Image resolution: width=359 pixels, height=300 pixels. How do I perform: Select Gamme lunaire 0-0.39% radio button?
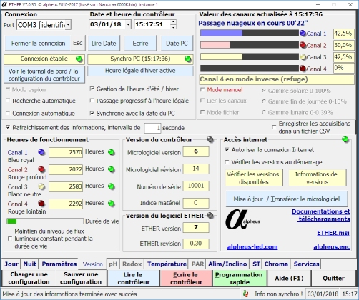(264, 112)
